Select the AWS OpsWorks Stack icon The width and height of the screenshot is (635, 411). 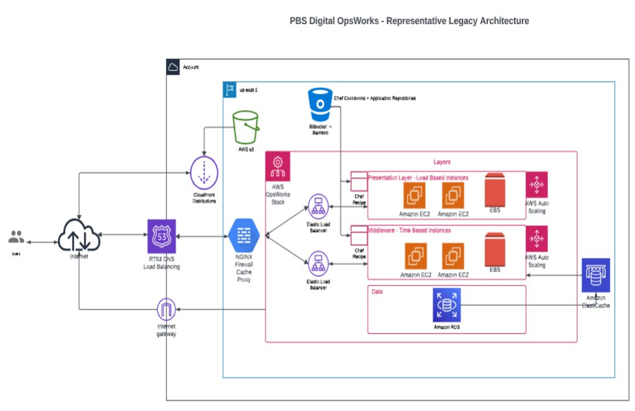pos(278,167)
